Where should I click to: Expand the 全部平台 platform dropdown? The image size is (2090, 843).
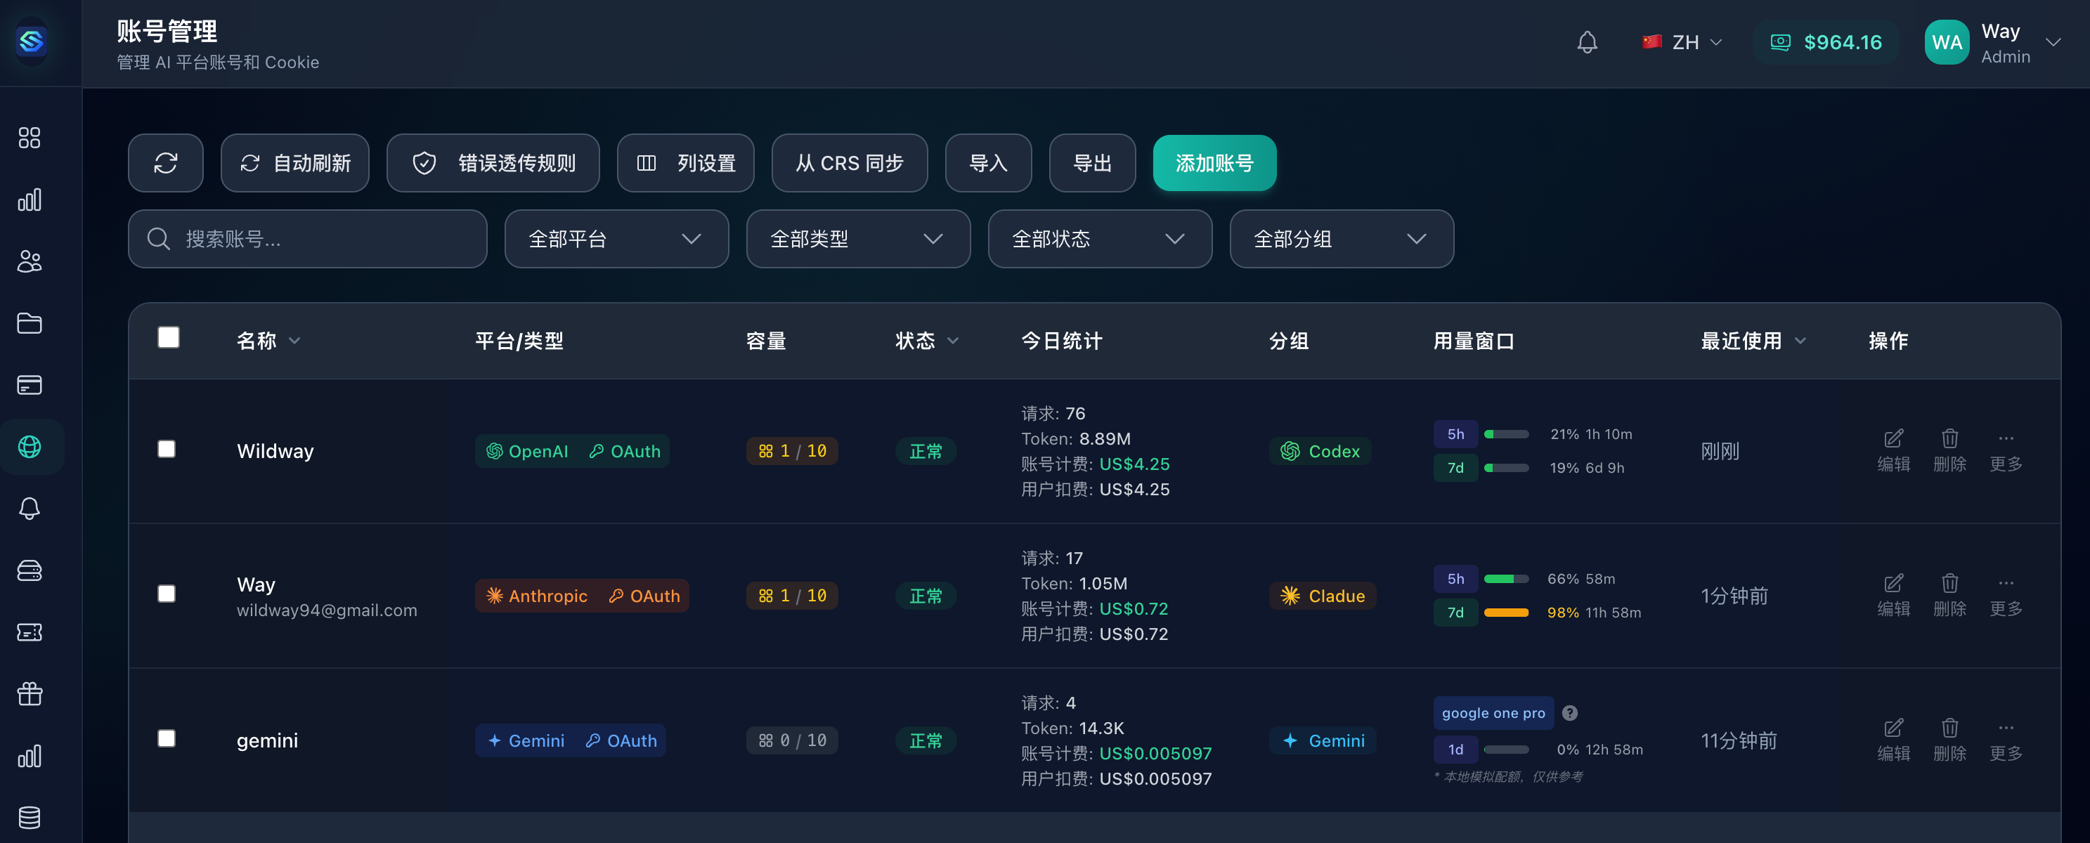[x=616, y=239]
